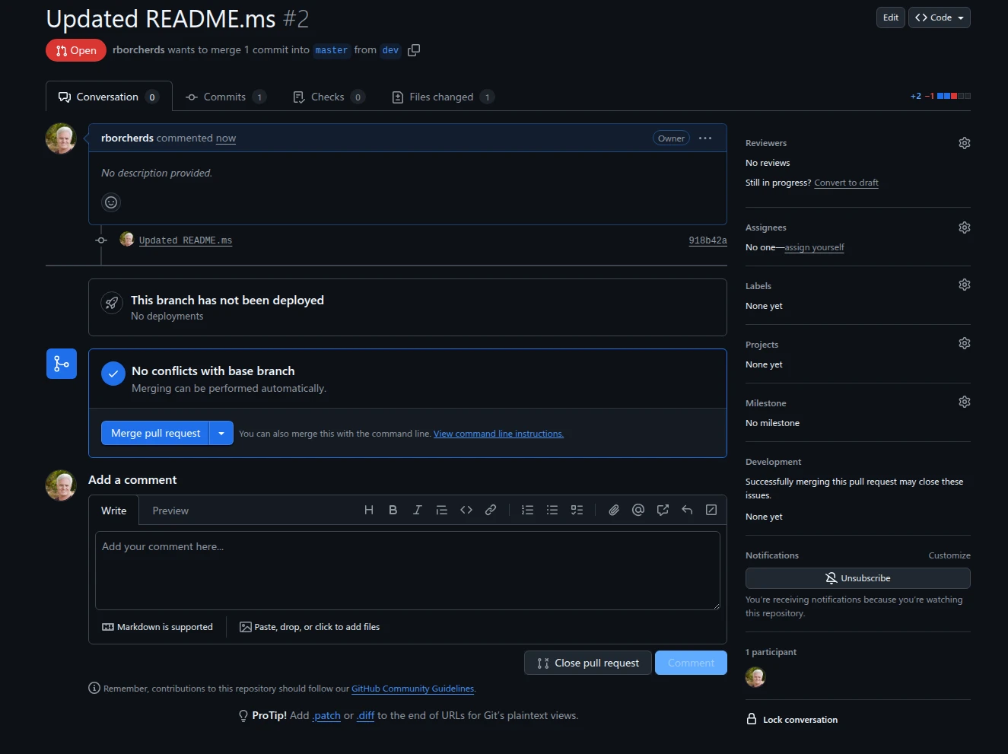
Task: Apply italic formatting in the comment toolbar
Action: point(418,510)
